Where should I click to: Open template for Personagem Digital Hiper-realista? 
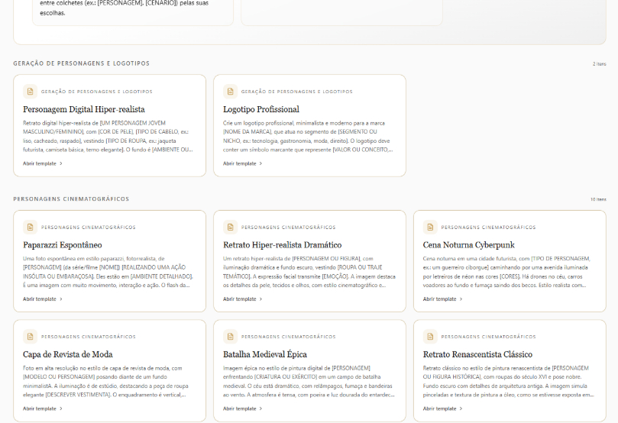tap(43, 163)
